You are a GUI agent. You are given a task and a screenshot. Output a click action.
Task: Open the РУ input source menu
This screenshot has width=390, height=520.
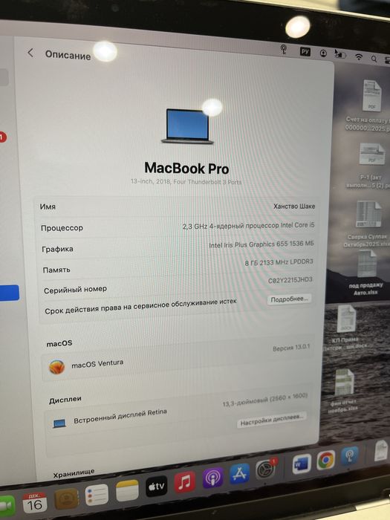pos(305,52)
